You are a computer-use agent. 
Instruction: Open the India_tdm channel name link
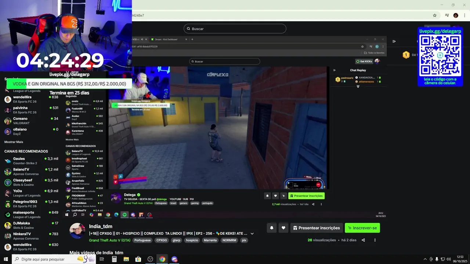101,226
